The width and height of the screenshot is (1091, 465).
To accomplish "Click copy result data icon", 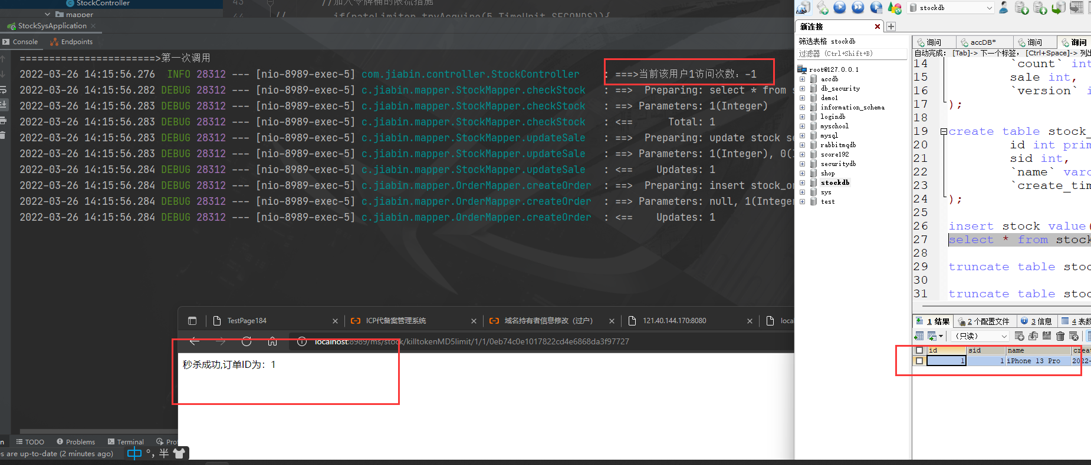I will [x=932, y=336].
